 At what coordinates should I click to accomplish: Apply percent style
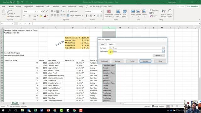tap(91, 16)
